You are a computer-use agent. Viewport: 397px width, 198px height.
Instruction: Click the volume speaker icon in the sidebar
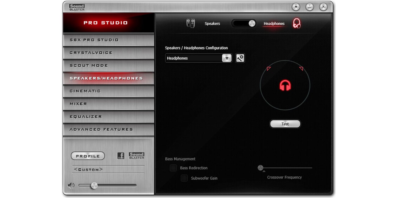pyautogui.click(x=71, y=185)
